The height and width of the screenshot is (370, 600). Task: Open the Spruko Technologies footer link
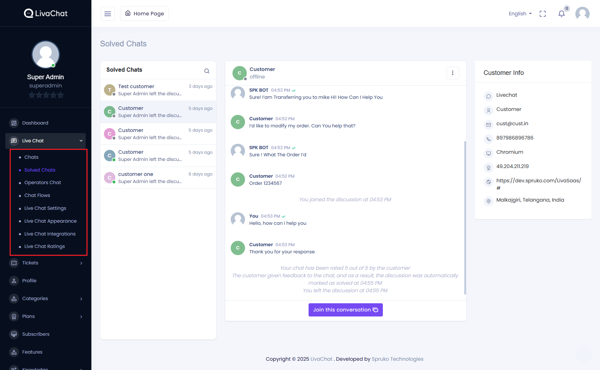click(x=397, y=359)
